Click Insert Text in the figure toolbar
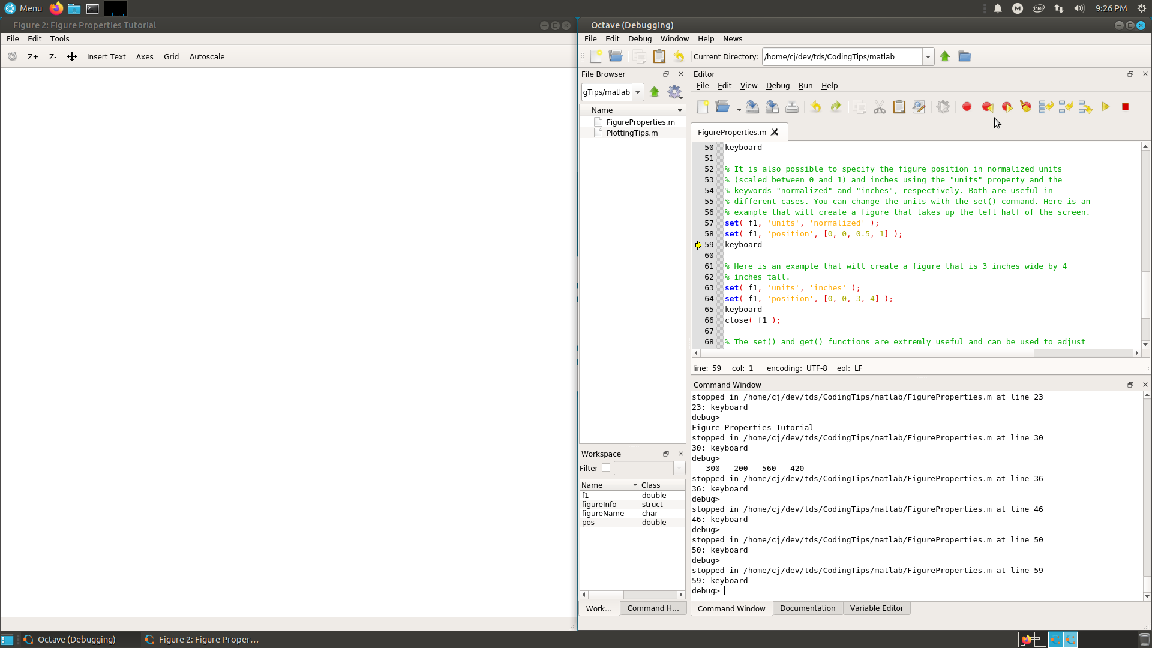This screenshot has height=648, width=1152. click(x=106, y=56)
